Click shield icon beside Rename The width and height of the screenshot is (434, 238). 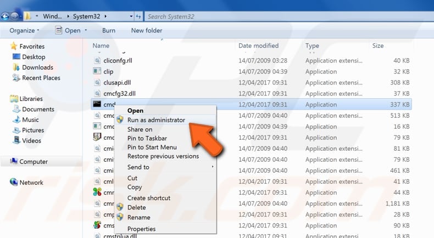point(120,217)
